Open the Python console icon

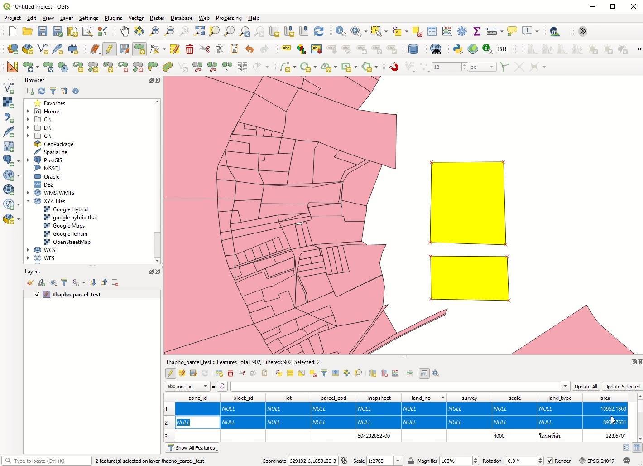[x=458, y=49]
